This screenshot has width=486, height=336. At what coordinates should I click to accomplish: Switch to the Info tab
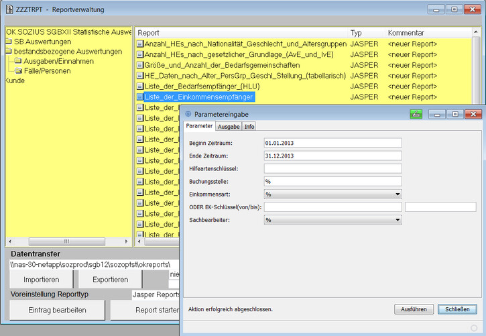[249, 126]
